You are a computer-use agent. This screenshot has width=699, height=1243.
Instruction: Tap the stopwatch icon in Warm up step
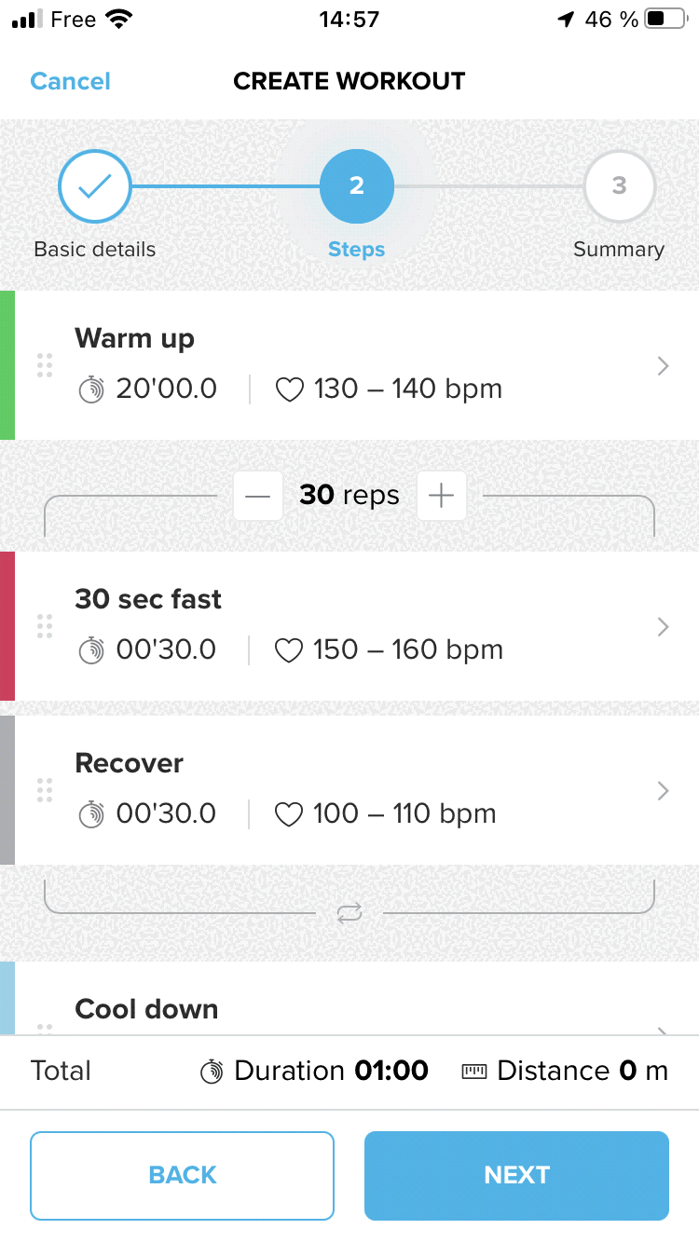click(91, 389)
